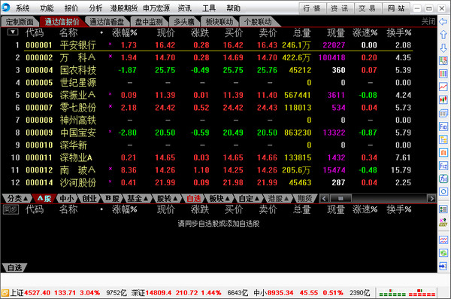Select the 中小 board tab
The image size is (451, 299).
66,198
